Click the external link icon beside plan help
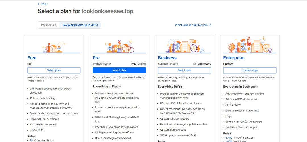Viewport: 307px width, 142px height. (210, 25)
